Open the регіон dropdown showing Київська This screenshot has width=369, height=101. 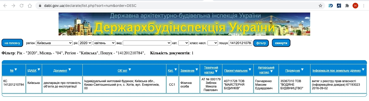[54, 43]
